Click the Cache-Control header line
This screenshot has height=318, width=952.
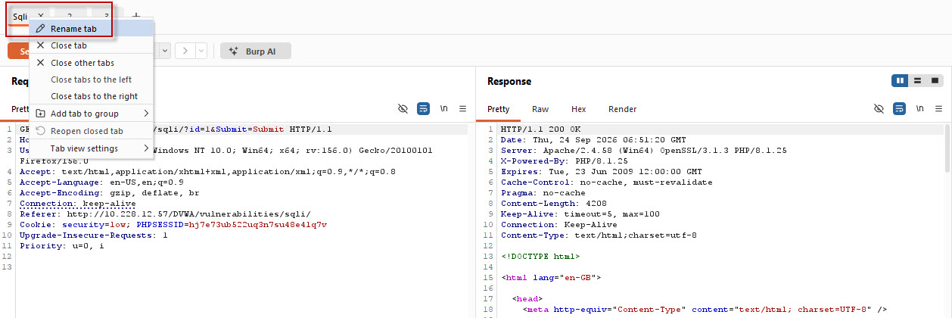pos(606,182)
